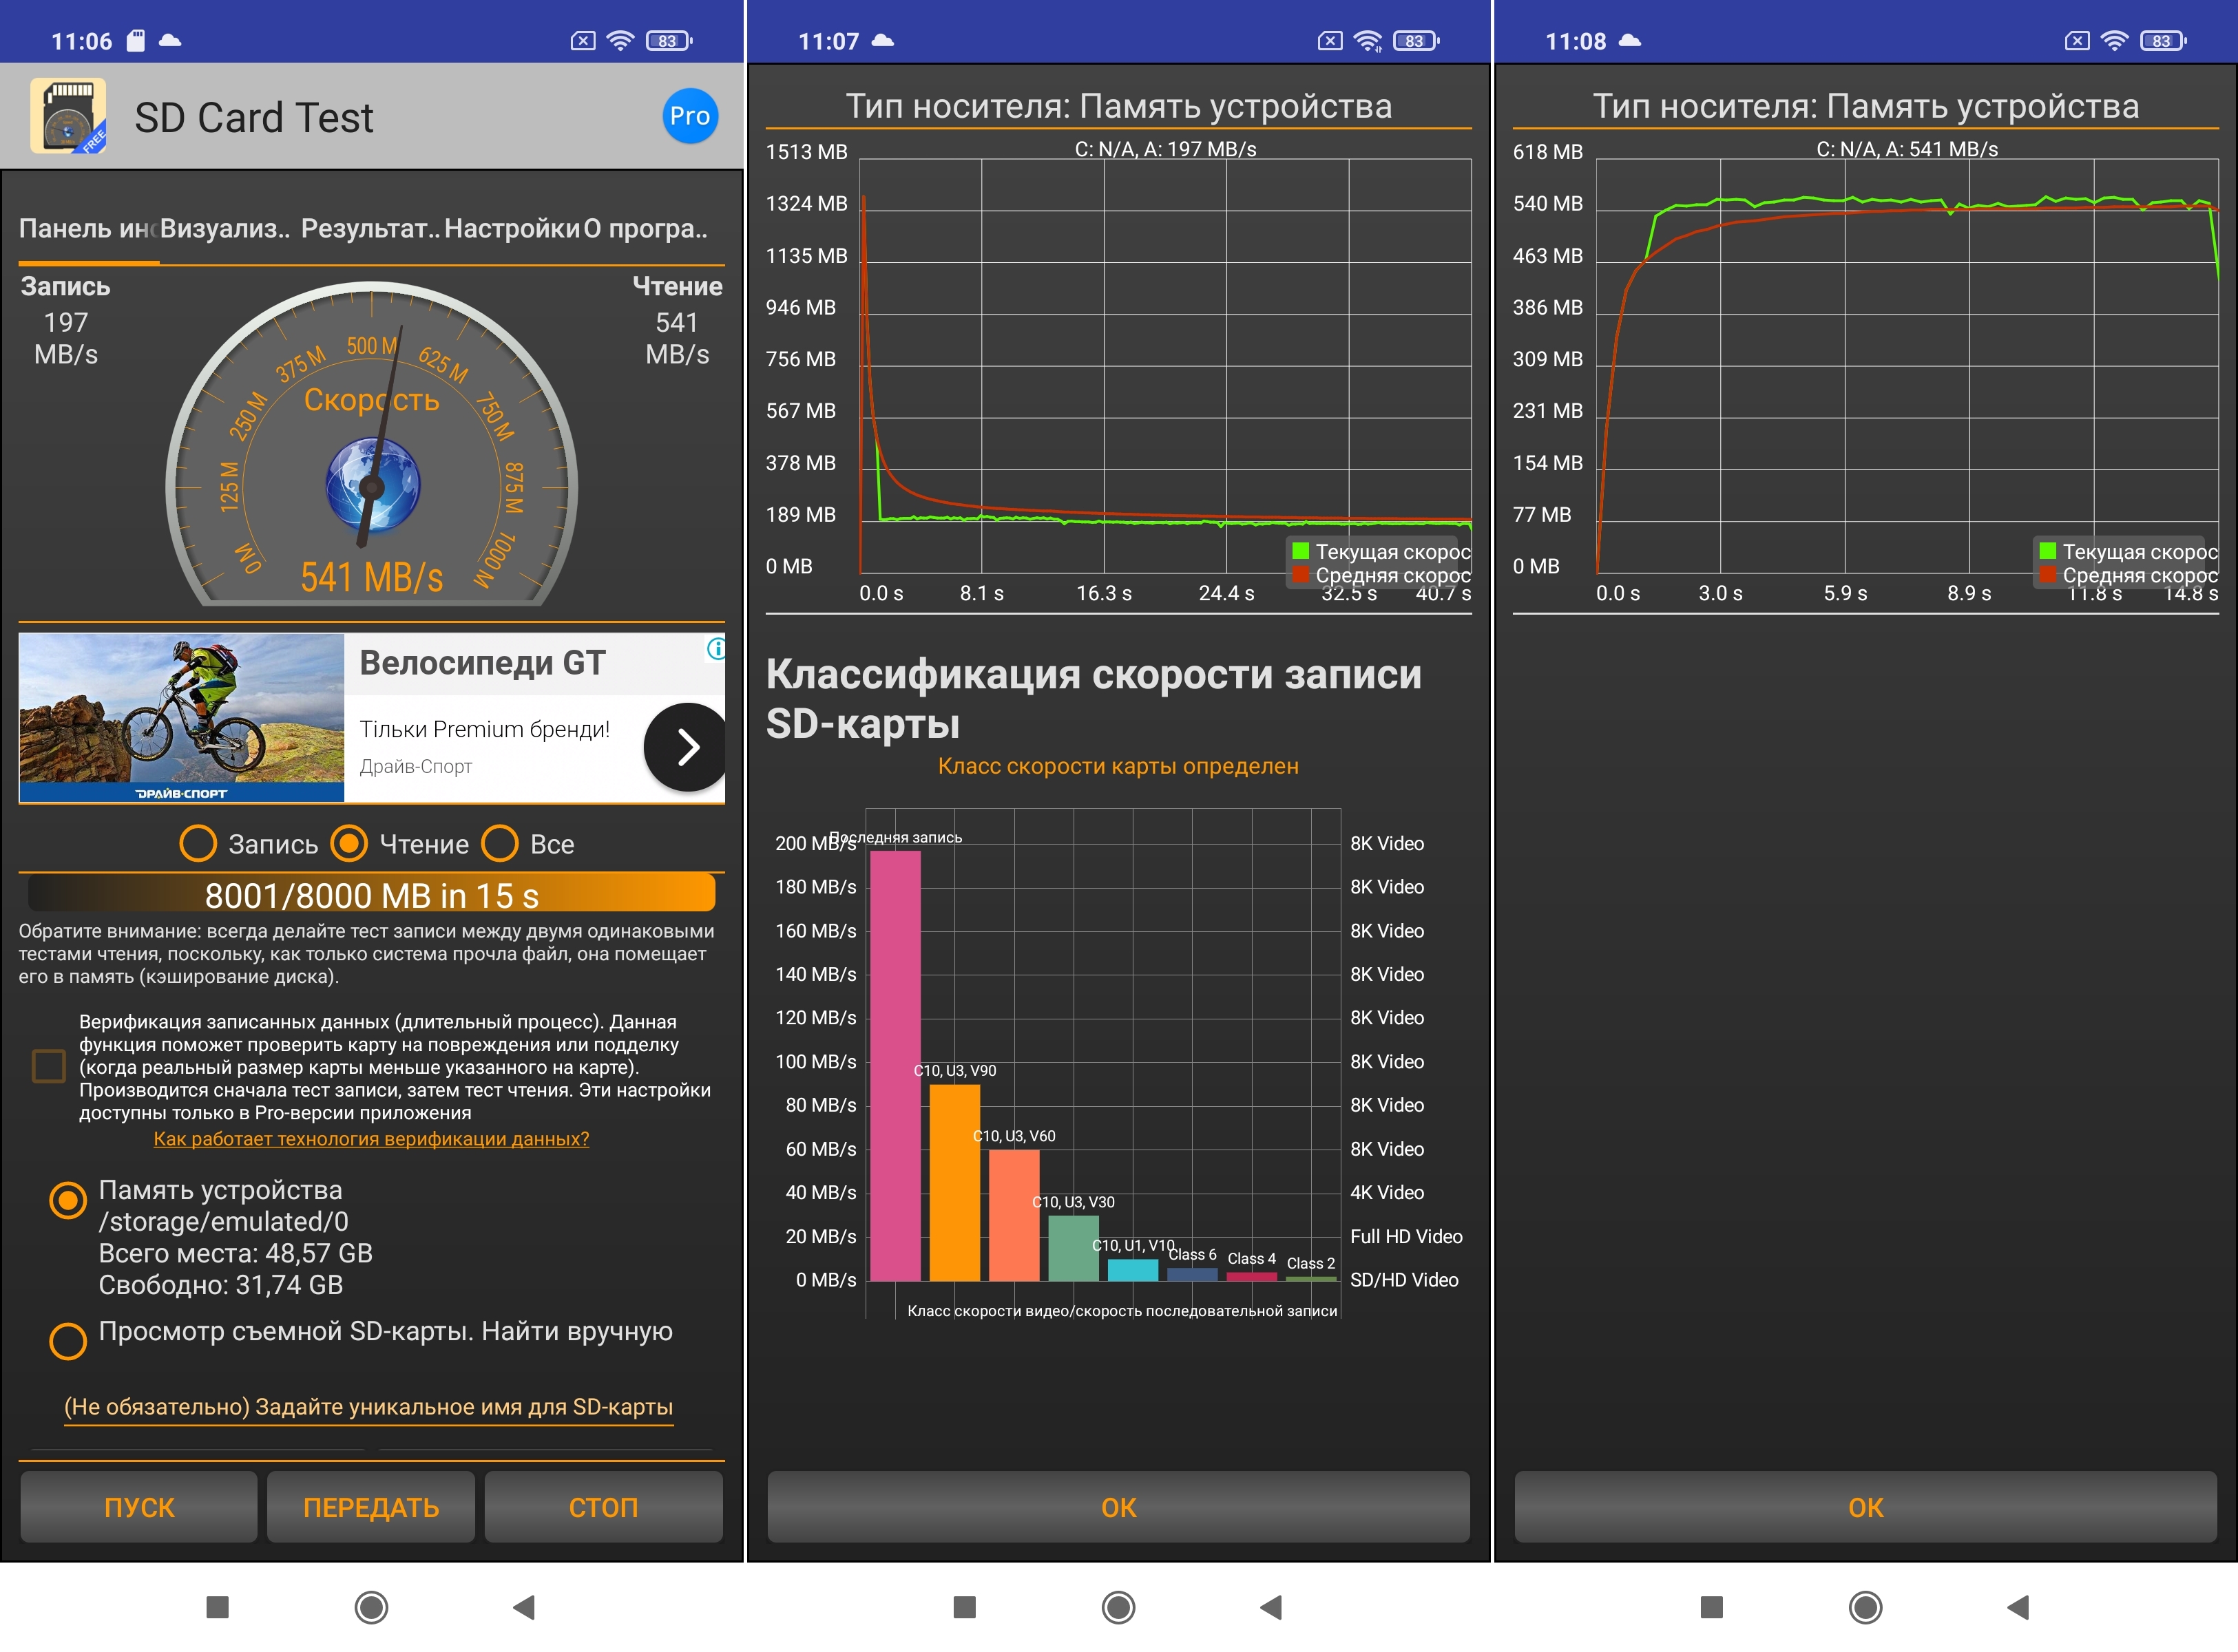Tap the home navigation icon on first screen

pos(371,1607)
